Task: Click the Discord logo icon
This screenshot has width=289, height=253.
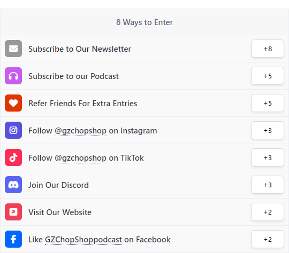Action: click(x=13, y=185)
